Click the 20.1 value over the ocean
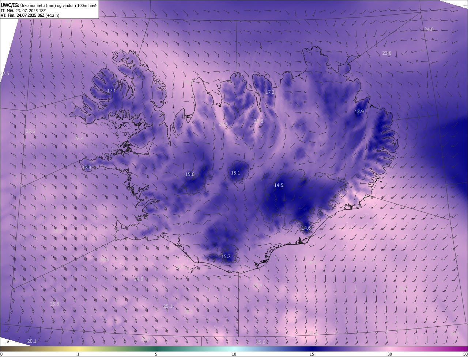Image resolution: width=468 pixels, height=357 pixels. point(32,341)
